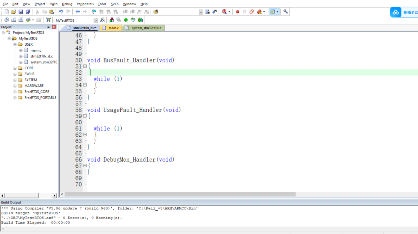Start debug session with magnifier 'd' icon
Viewport: 418px width, 234px height.
point(224,12)
